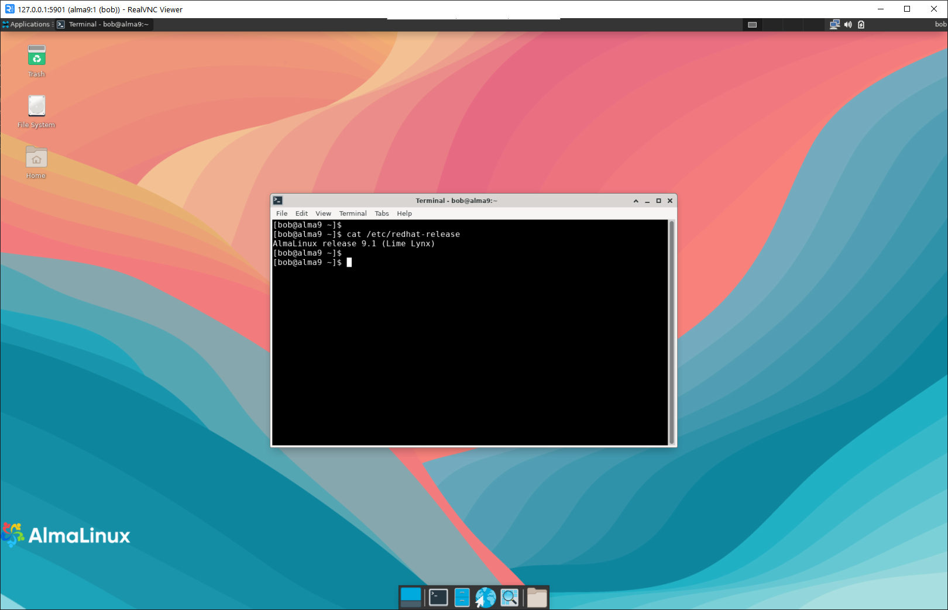Open the View menu in Terminal
The image size is (948, 610).
coord(323,213)
